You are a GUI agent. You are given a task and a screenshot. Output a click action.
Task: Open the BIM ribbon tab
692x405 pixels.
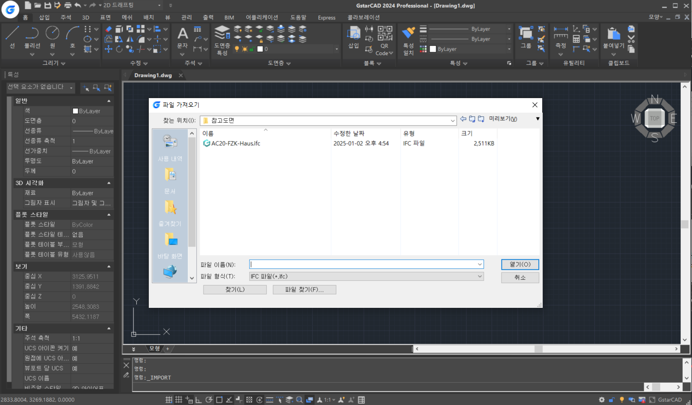click(230, 17)
